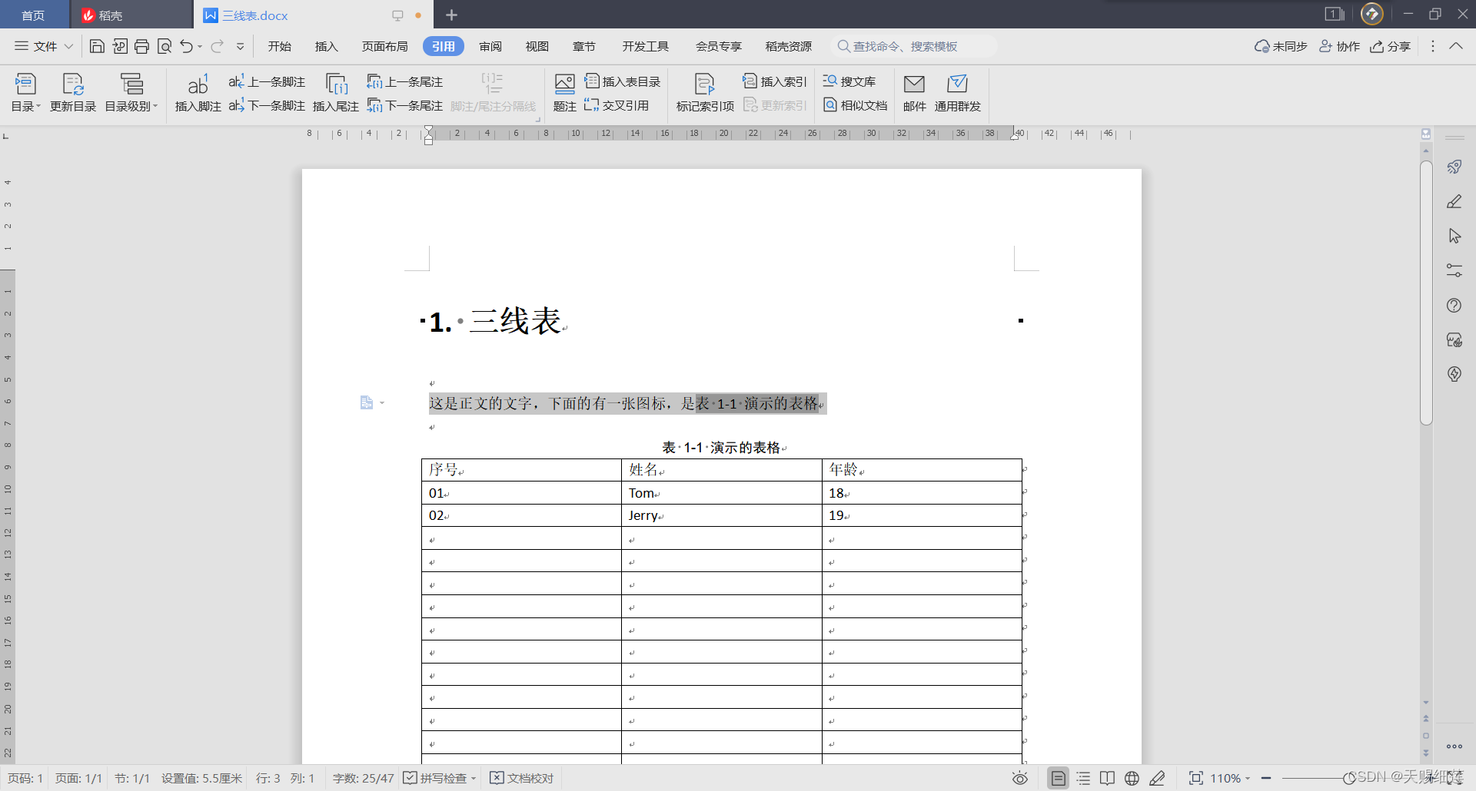Add a new tab with plus button
This screenshot has height=791, width=1476.
tap(452, 15)
